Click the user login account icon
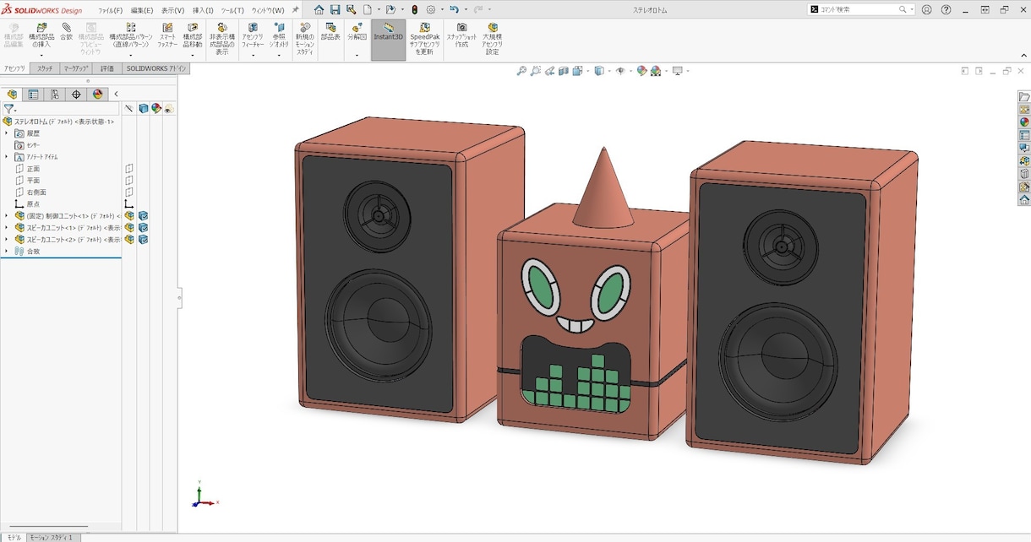 [927, 9]
